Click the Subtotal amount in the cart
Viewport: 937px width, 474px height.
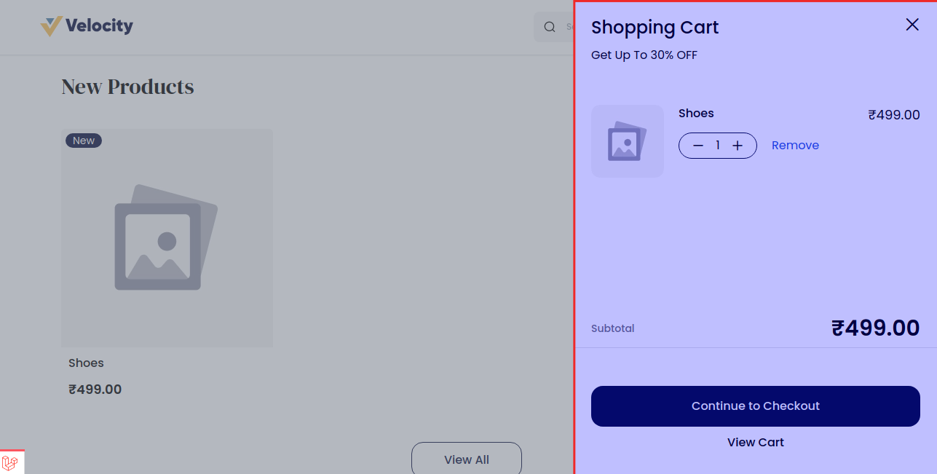click(x=875, y=328)
